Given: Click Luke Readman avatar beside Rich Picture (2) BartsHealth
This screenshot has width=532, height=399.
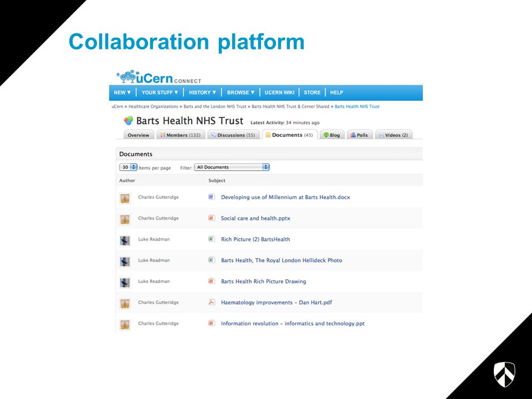Looking at the screenshot, I should 125,241.
